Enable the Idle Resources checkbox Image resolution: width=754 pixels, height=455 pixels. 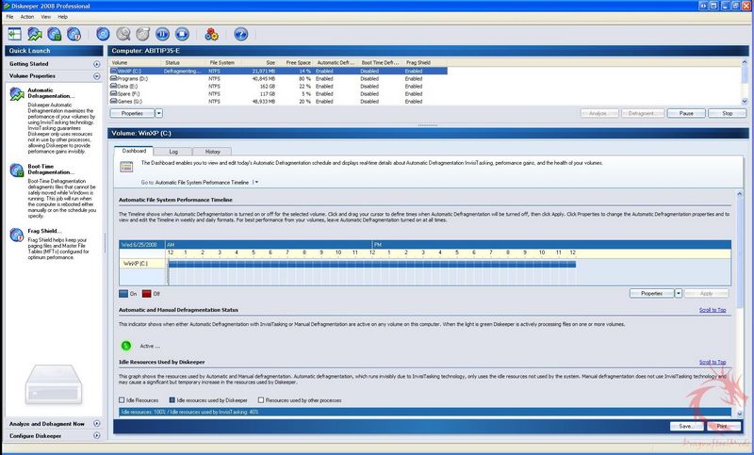123,400
